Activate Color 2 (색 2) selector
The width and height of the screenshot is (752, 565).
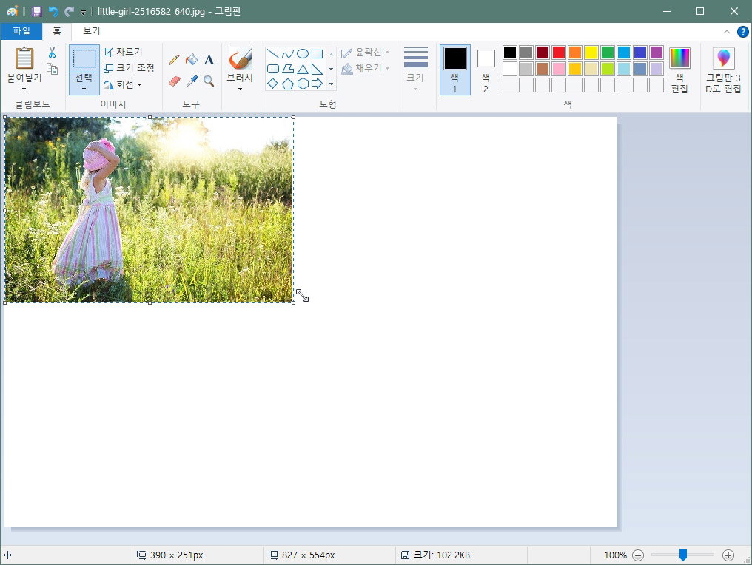(486, 70)
